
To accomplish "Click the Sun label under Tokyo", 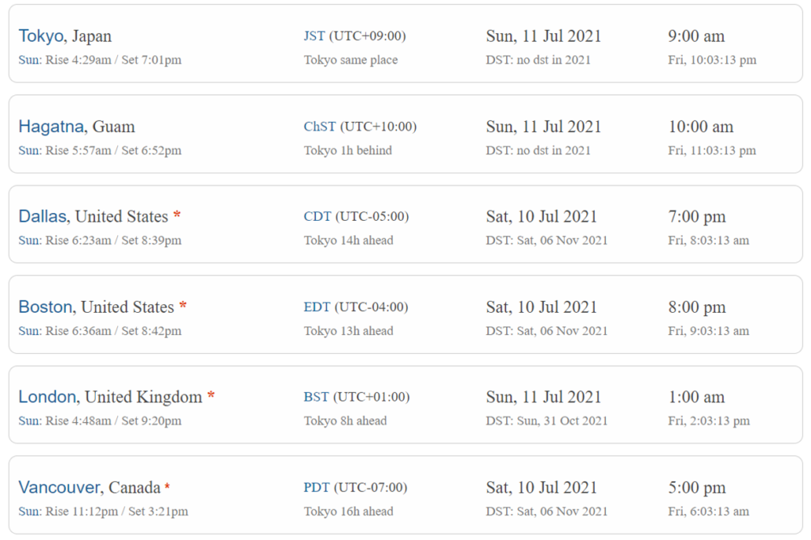I will pyautogui.click(x=29, y=60).
